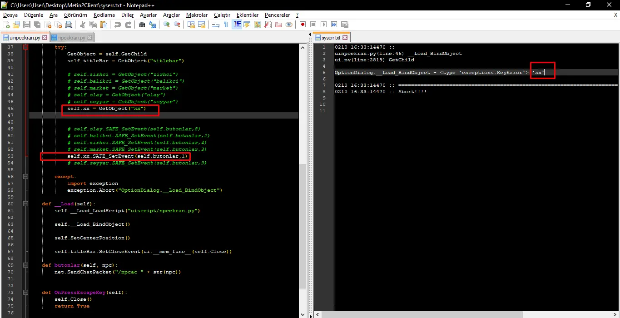Click the Save All toolbar icon

[37, 25]
